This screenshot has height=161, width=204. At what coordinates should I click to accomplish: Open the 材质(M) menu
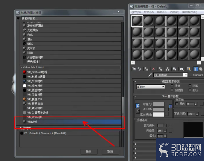tap(149, 12)
